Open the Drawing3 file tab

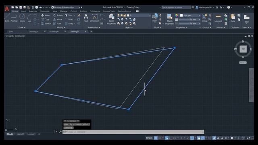click(33, 31)
